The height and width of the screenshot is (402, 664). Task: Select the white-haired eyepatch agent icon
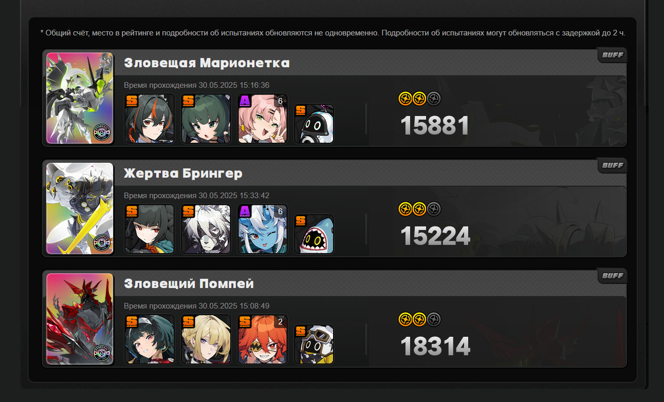tap(206, 229)
